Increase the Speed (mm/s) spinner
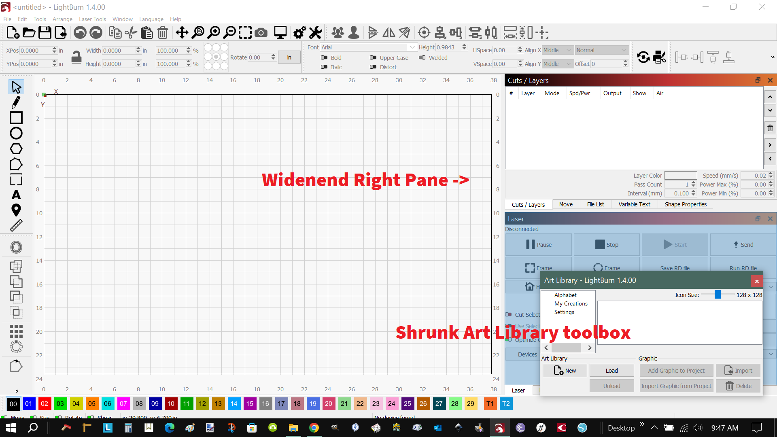 click(771, 174)
